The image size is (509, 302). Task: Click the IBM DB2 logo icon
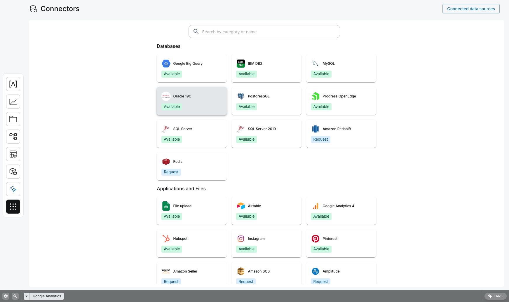(241, 64)
